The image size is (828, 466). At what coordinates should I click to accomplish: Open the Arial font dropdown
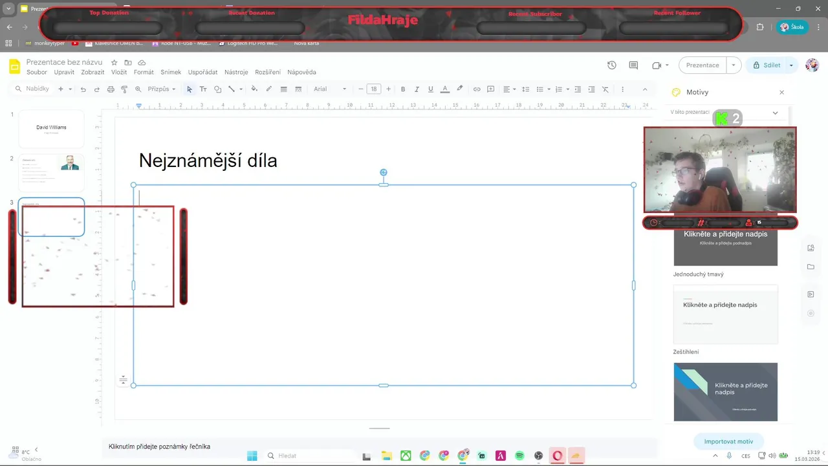click(x=330, y=89)
